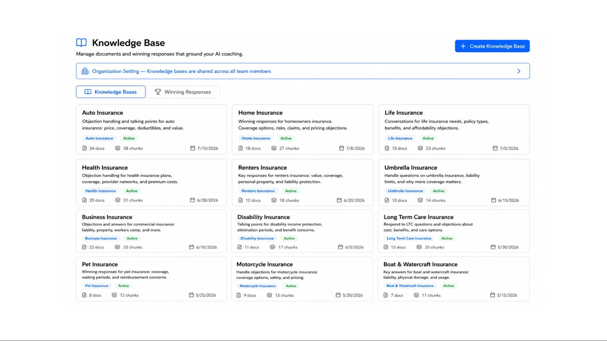Click the layers icon next to 18 chunks

tap(274, 200)
